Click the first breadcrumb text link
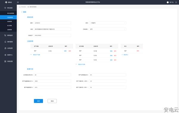The height and width of the screenshot is (113, 179). 24,7
